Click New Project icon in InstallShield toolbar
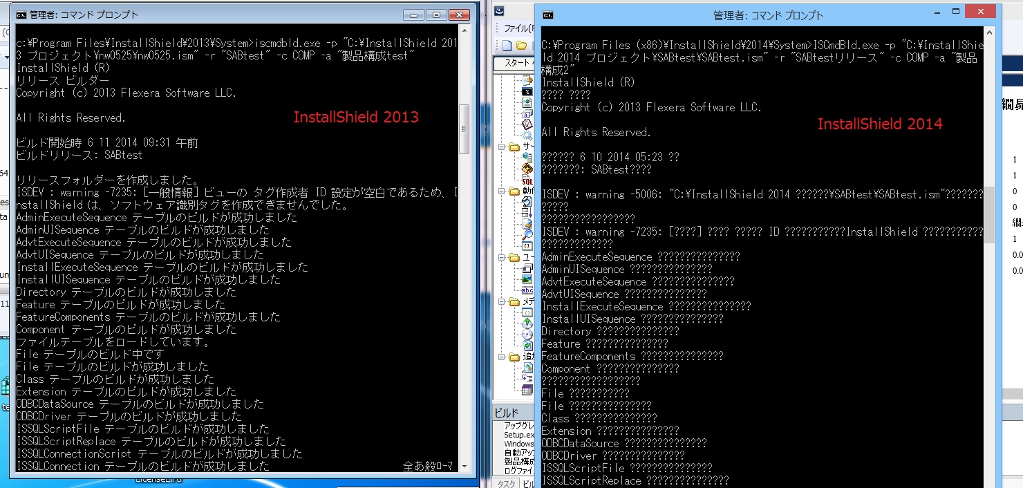The image size is (1023, 488). pyautogui.click(x=507, y=46)
